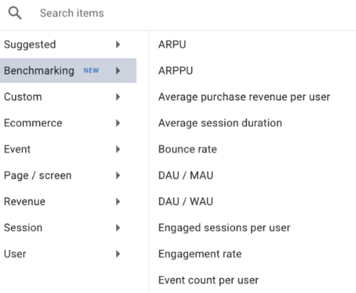This screenshot has width=356, height=293.
Task: Expand the Revenue submenu arrow
Action: tap(118, 202)
